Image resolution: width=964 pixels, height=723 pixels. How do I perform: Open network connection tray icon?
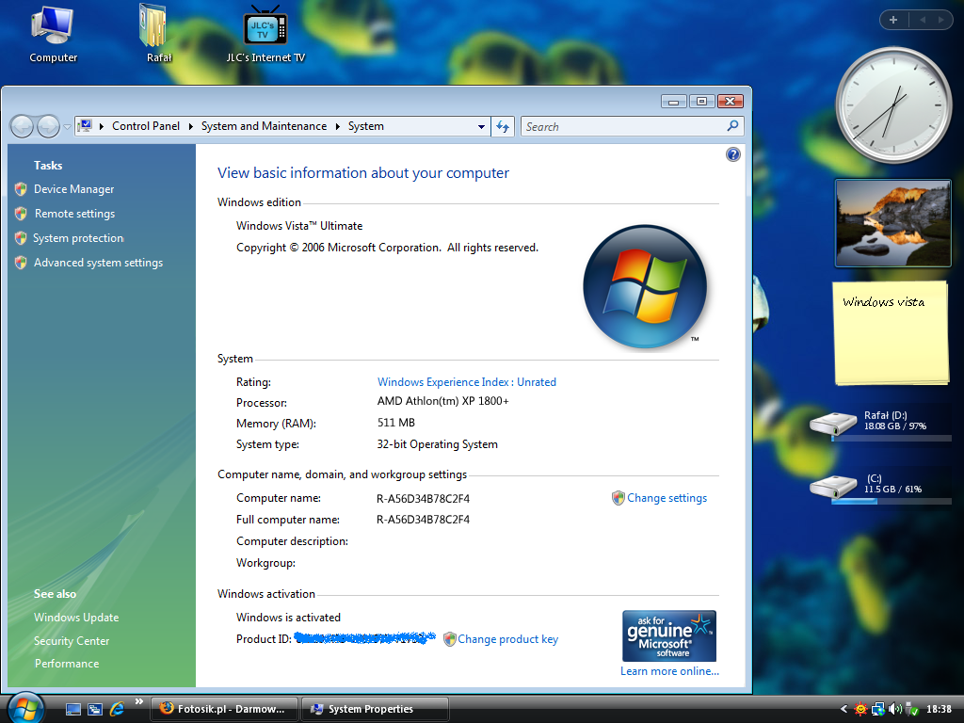(878, 710)
